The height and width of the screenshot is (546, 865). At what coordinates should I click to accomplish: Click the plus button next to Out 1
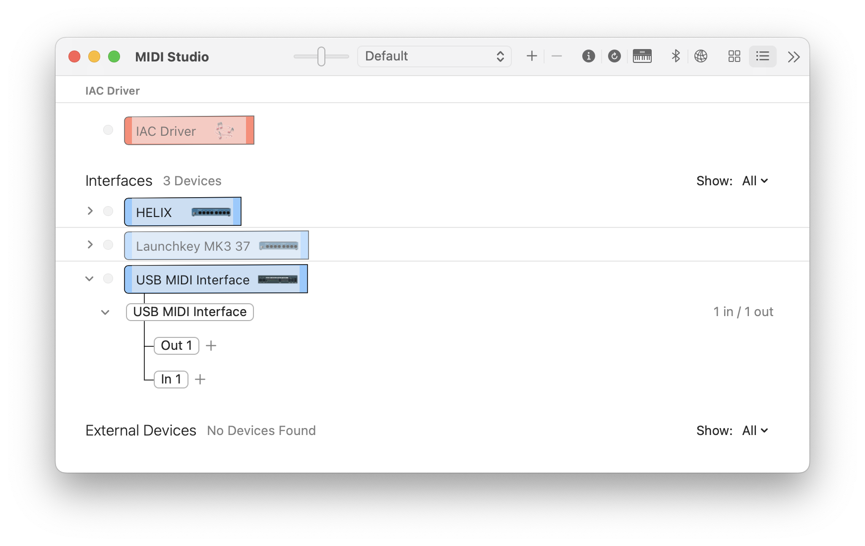(211, 346)
